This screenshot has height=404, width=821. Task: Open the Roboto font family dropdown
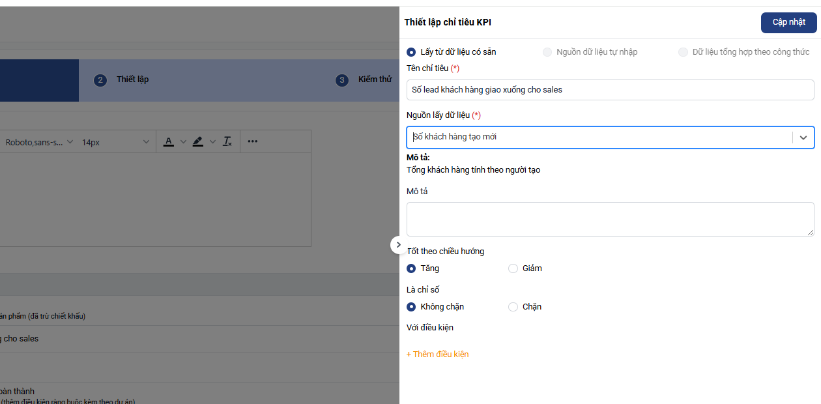point(39,142)
